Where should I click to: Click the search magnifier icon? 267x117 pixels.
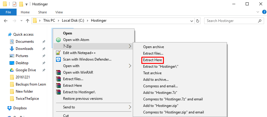coord(260,21)
